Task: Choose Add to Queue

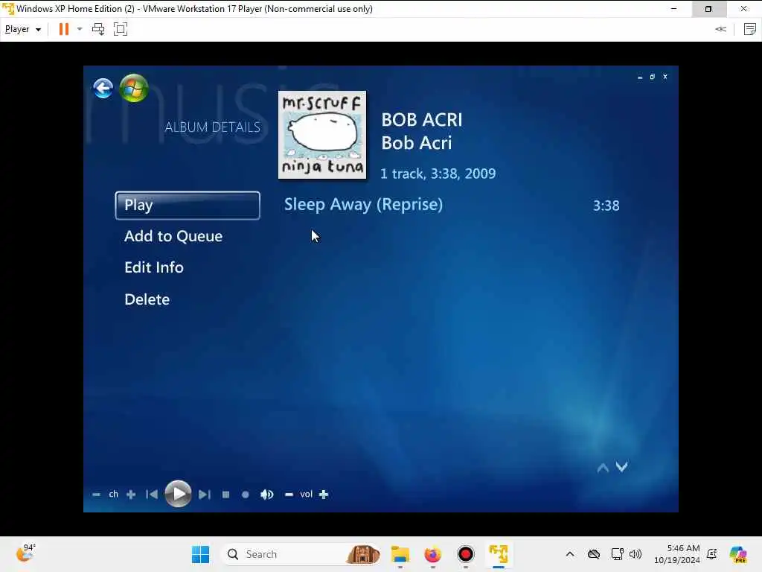Action: [173, 236]
